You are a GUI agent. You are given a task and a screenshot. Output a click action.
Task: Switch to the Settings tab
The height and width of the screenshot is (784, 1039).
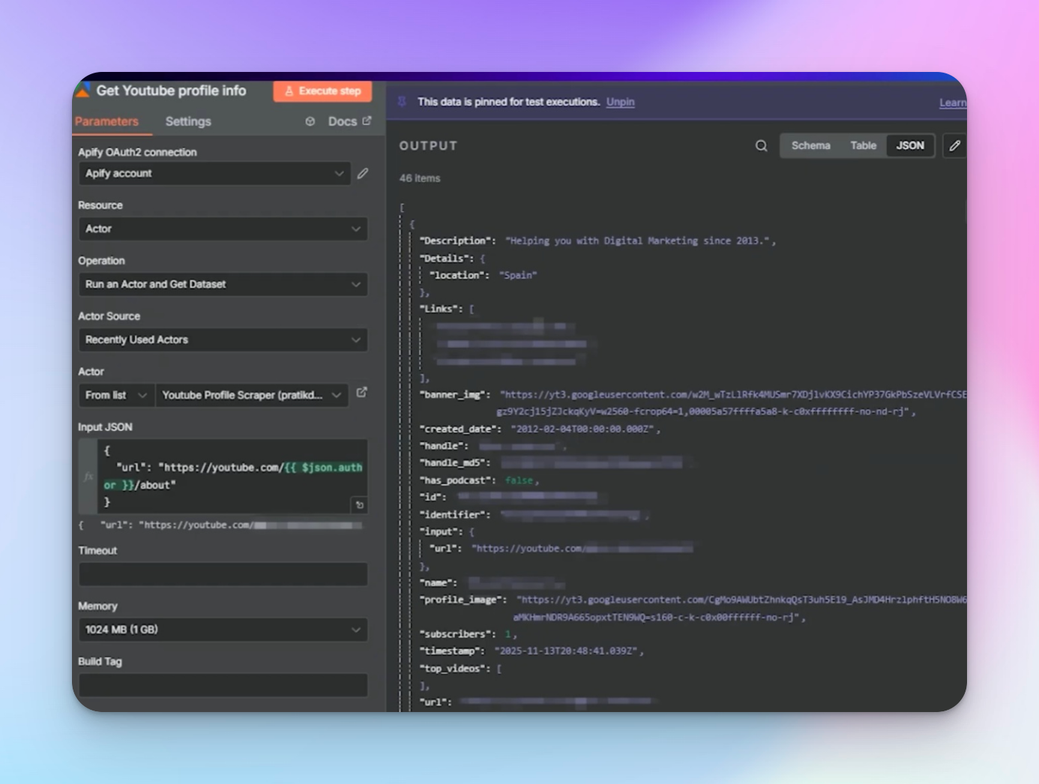coord(188,121)
